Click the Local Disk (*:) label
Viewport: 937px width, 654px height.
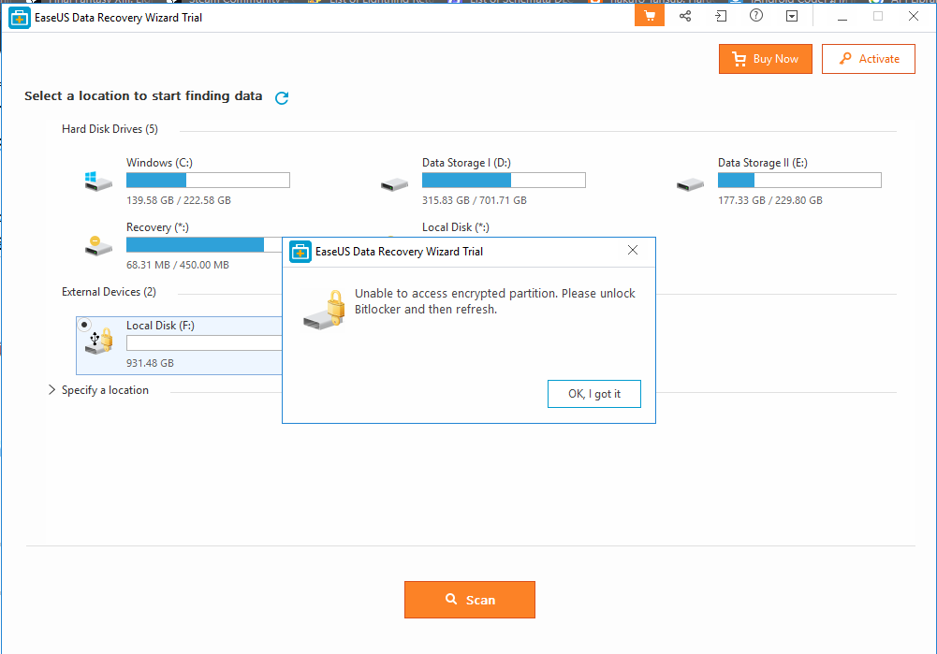coord(455,227)
